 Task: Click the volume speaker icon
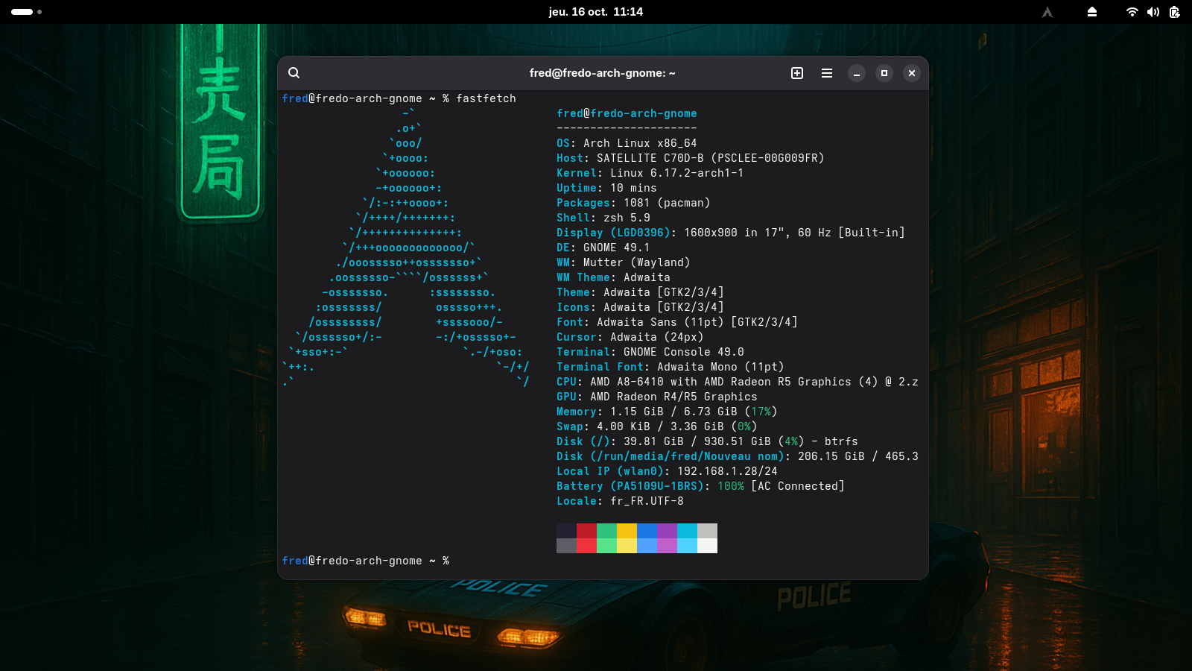(x=1153, y=12)
